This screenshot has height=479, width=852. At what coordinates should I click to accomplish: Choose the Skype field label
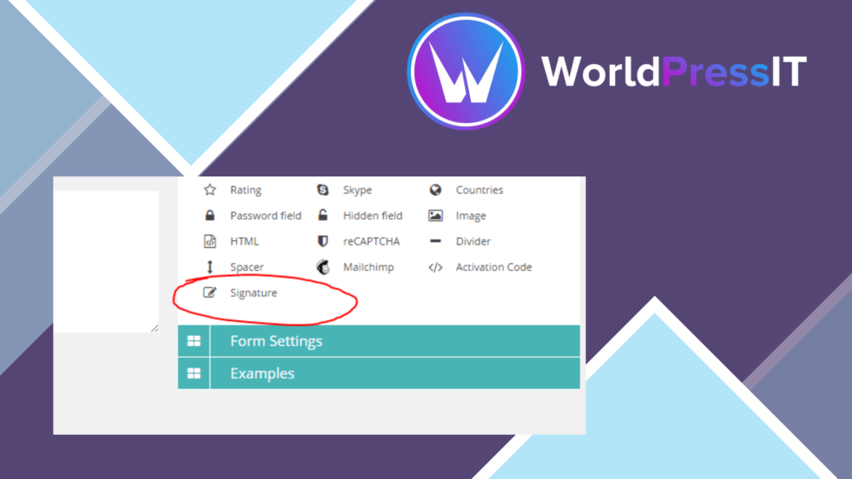click(358, 190)
